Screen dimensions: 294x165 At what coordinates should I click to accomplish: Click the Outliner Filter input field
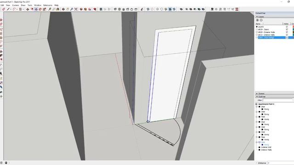(x=277, y=100)
